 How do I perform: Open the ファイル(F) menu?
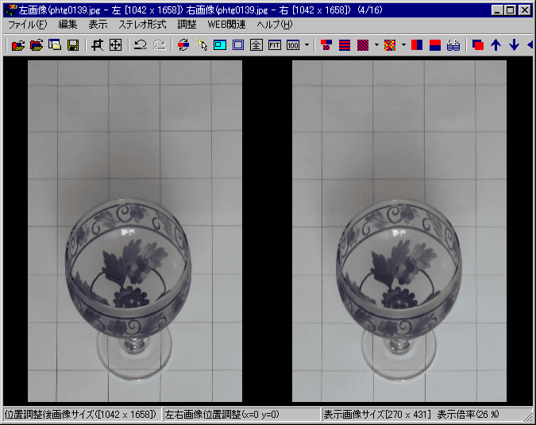(x=27, y=25)
